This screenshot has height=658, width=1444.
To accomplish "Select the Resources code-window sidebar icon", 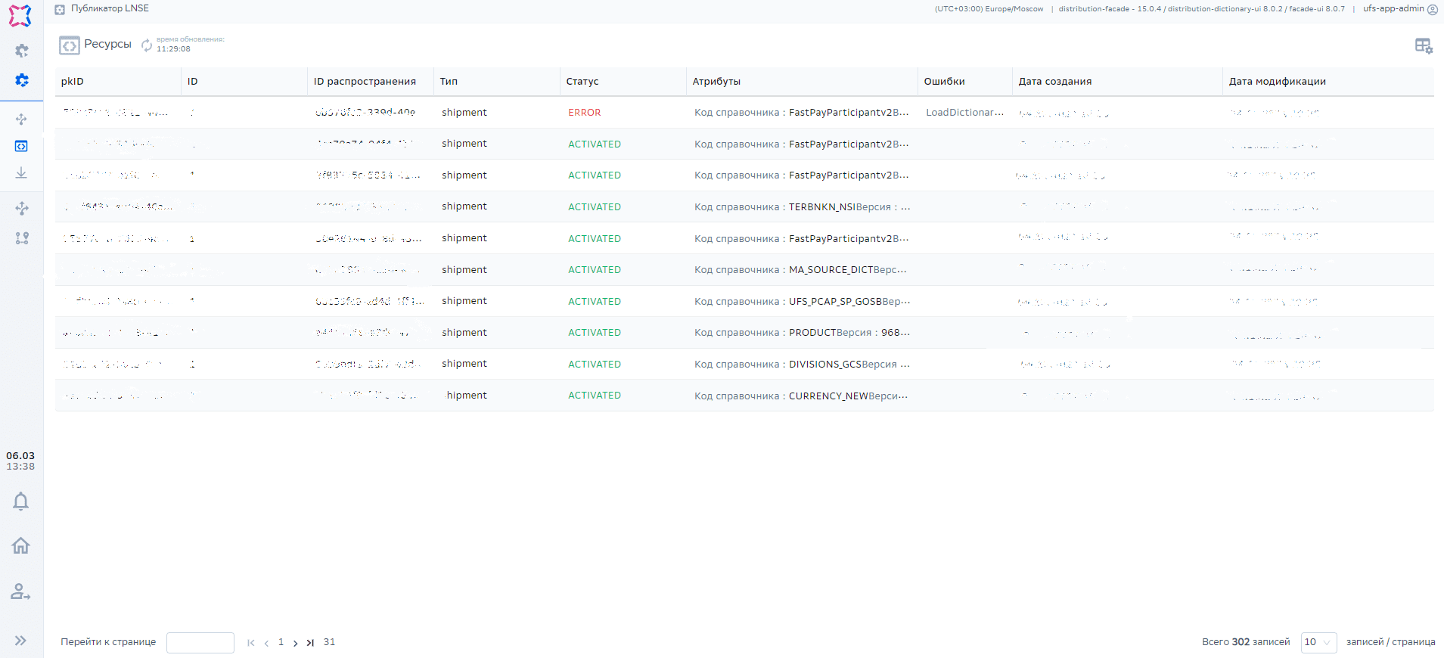I will 21,146.
